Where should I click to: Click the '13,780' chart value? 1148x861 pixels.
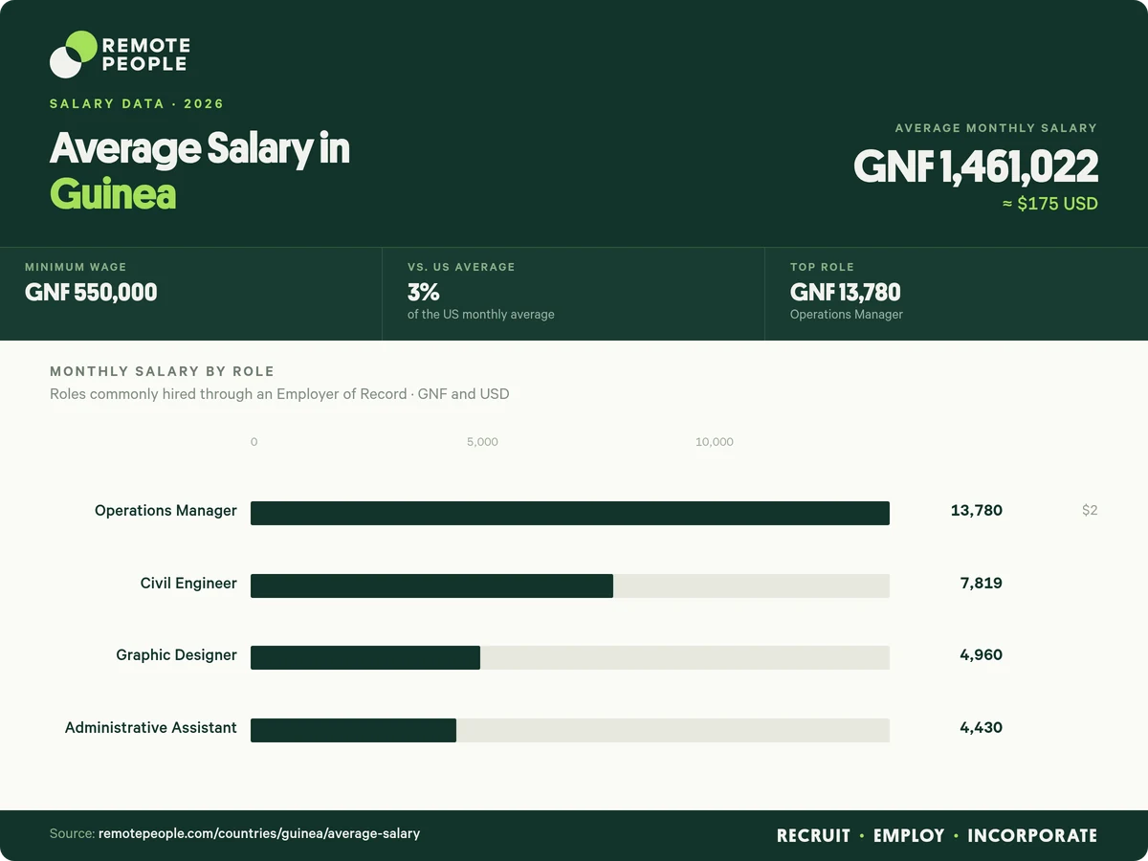tap(977, 511)
